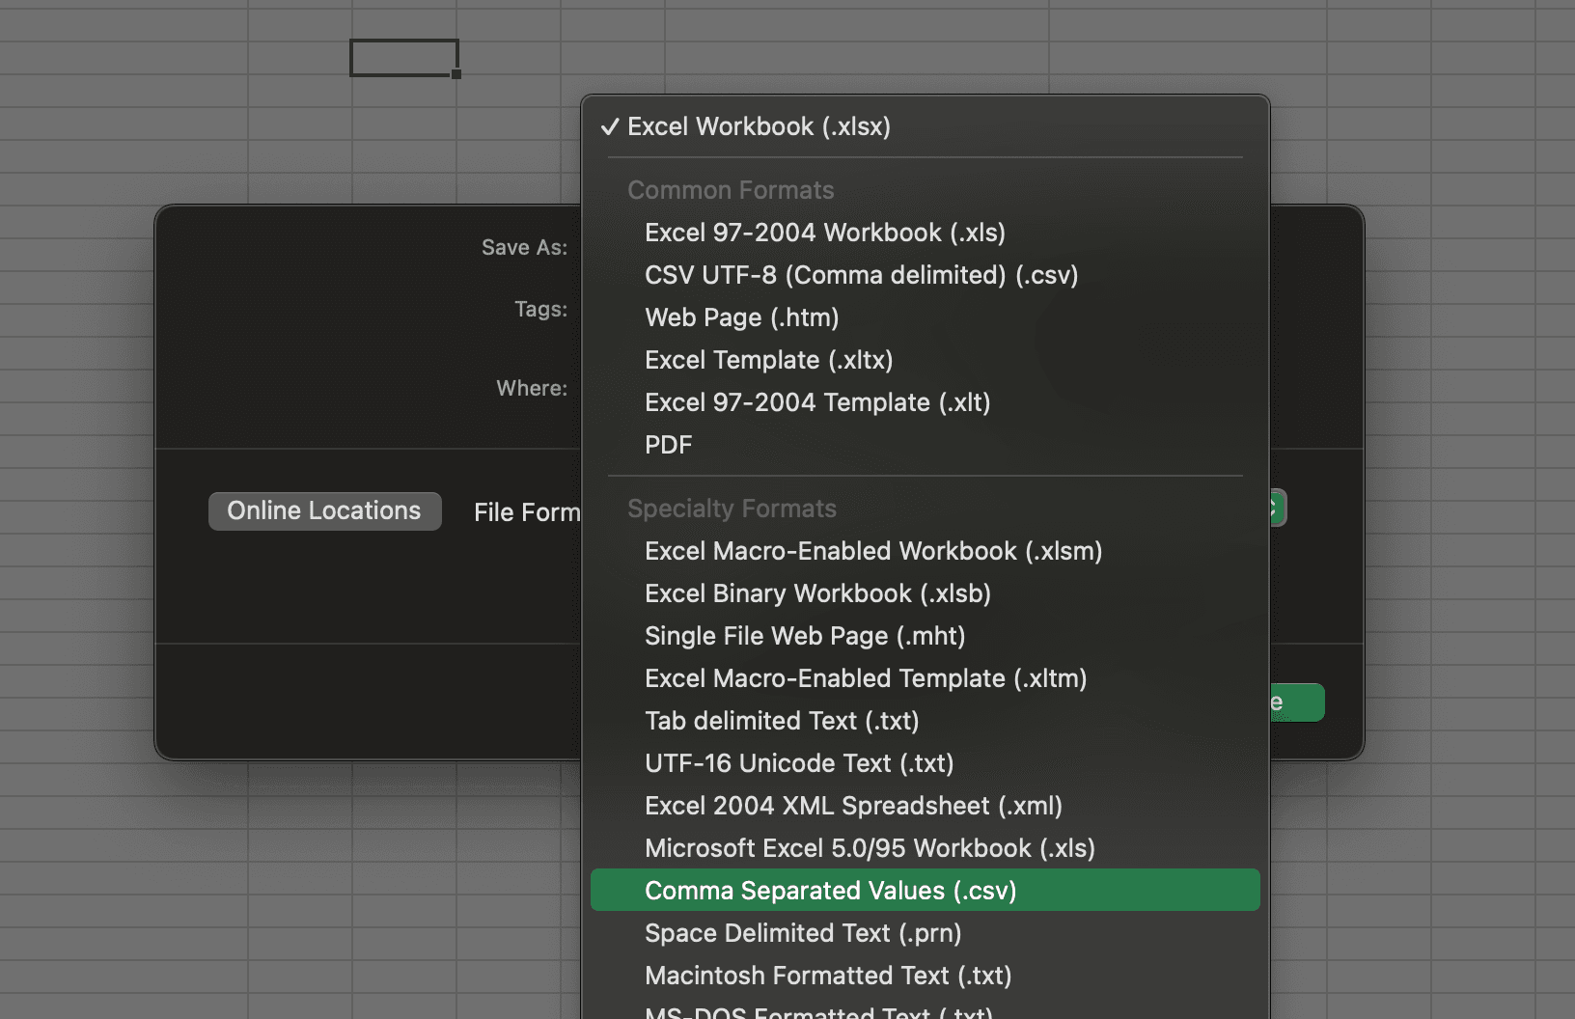Select Space Delimited Text (.prn)

[x=925, y=933]
